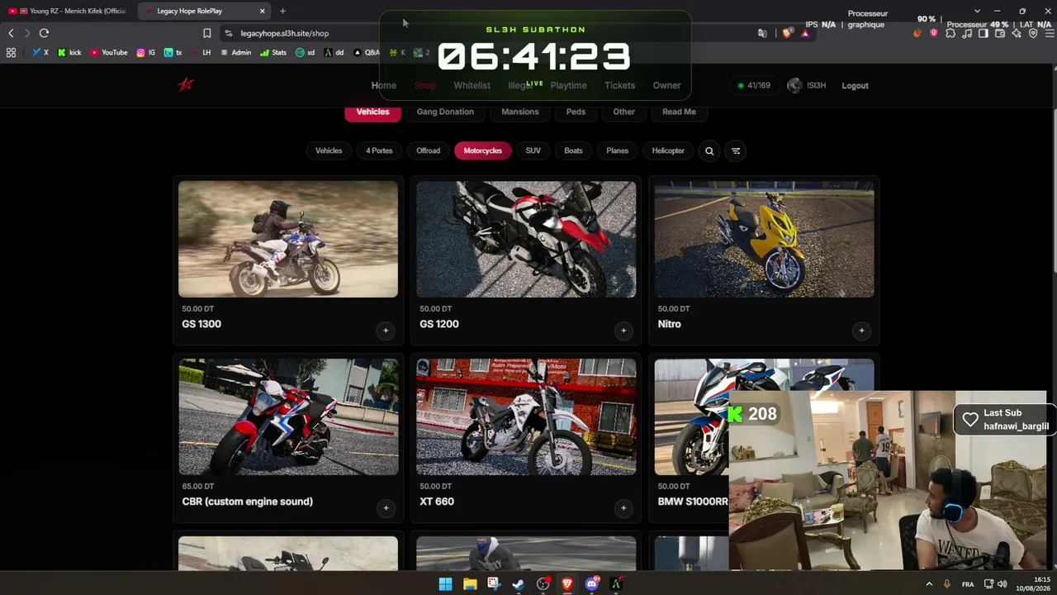Viewport: 1057px width, 595px height.
Task: Open the filter options icon
Action: (736, 150)
